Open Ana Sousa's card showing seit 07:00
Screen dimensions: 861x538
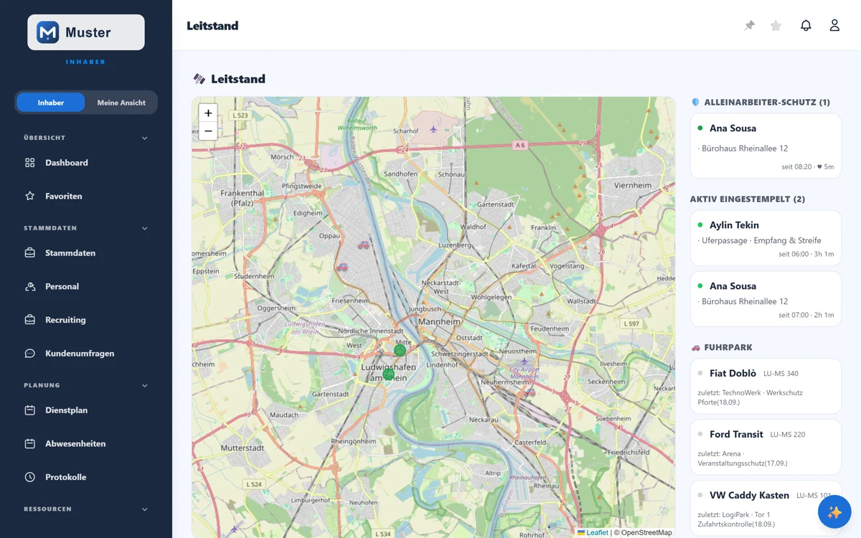point(766,299)
